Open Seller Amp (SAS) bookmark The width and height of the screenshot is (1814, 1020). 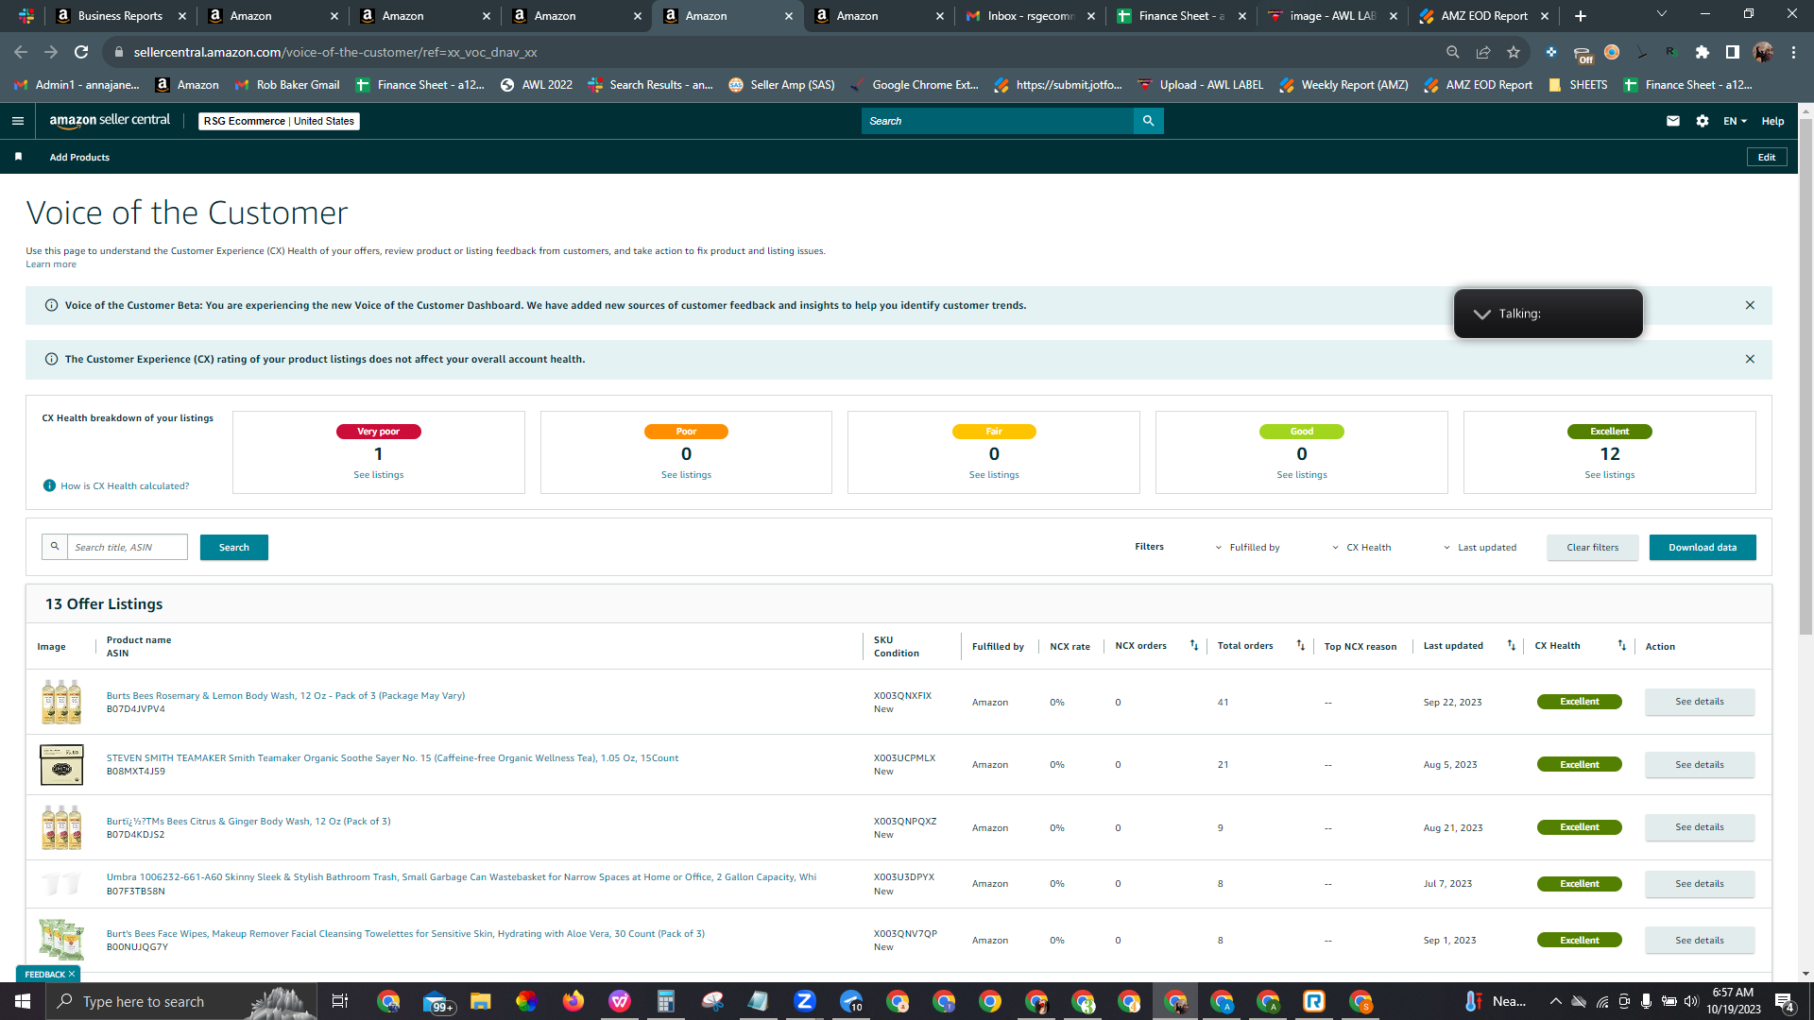[x=782, y=85]
